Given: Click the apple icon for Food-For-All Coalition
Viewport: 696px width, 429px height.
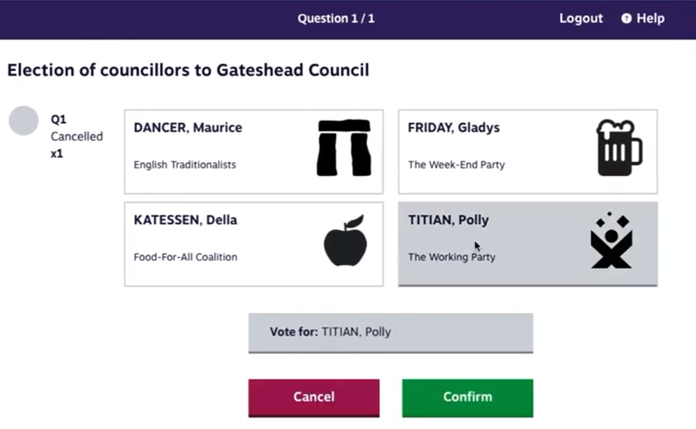Looking at the screenshot, I should click(x=345, y=240).
